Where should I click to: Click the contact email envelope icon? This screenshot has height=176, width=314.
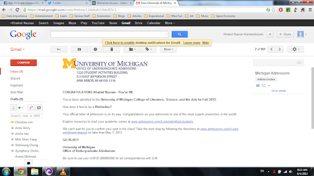[263, 86]
